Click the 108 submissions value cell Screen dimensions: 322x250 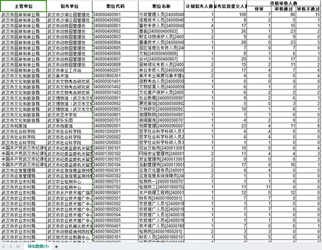coord(230,14)
